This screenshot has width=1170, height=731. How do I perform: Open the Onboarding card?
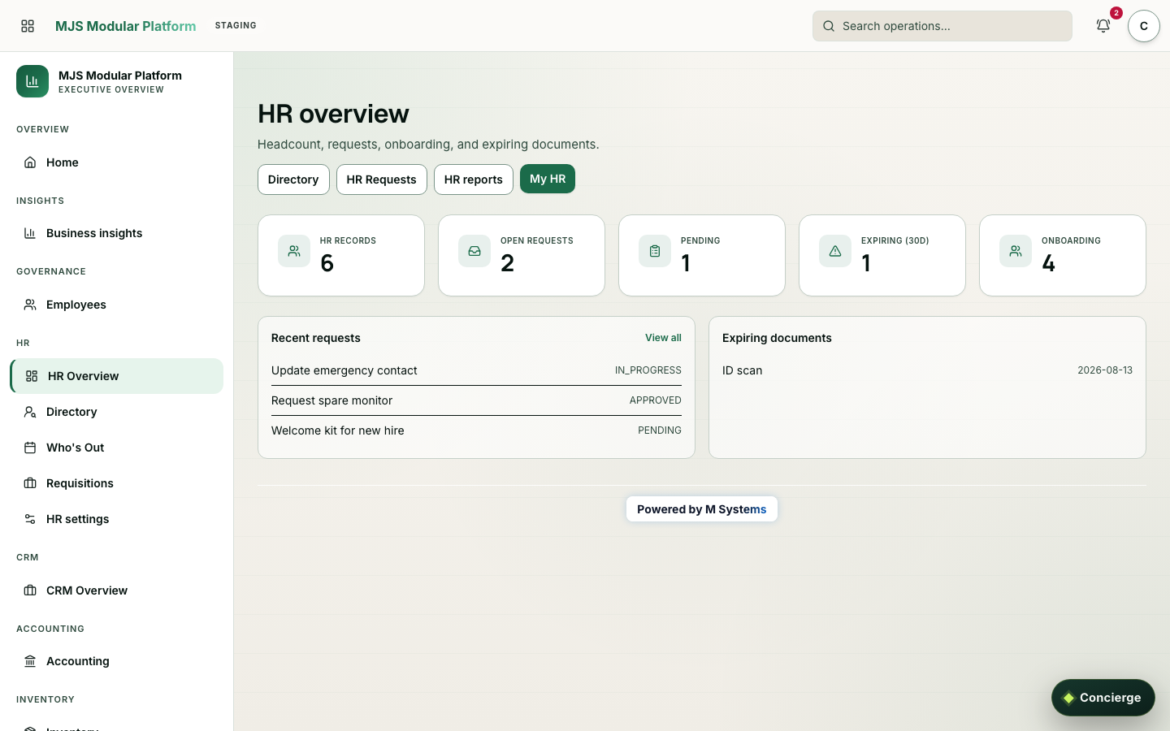[x=1063, y=255]
